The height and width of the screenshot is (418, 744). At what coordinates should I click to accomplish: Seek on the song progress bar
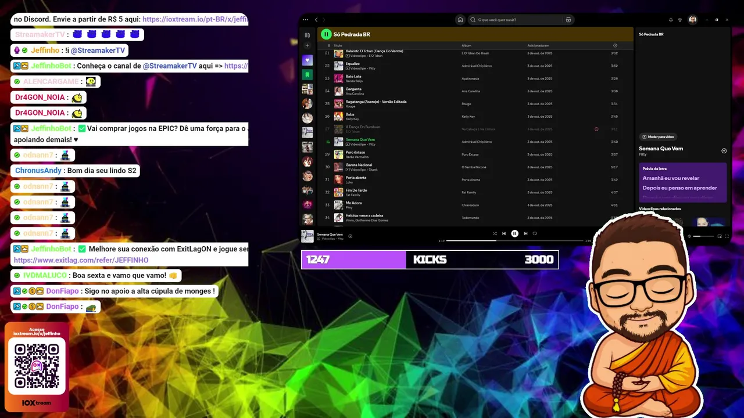point(514,240)
